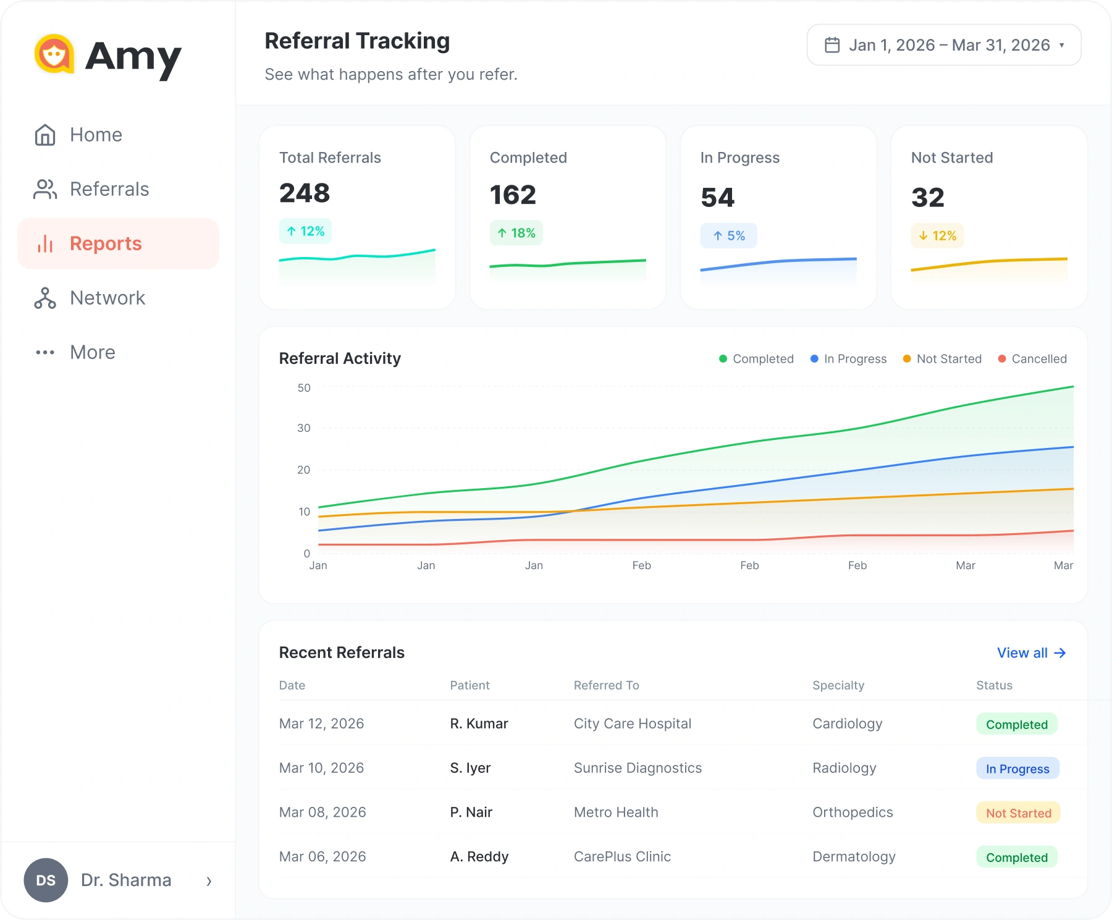
Task: Click the Mar 12, 2026 date cell
Action: pos(321,724)
